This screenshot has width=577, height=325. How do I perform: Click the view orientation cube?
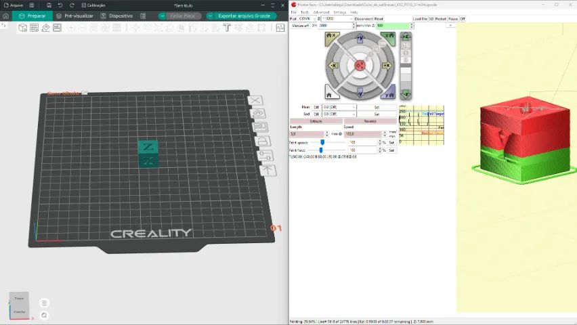[19, 305]
